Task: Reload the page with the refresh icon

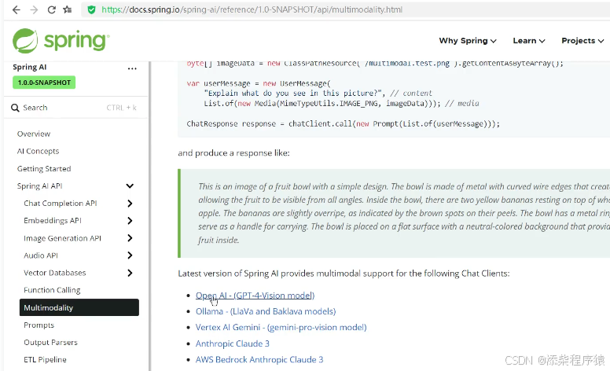Action: [51, 9]
